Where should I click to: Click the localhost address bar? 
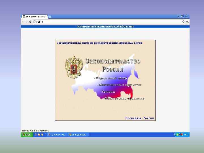107,22
